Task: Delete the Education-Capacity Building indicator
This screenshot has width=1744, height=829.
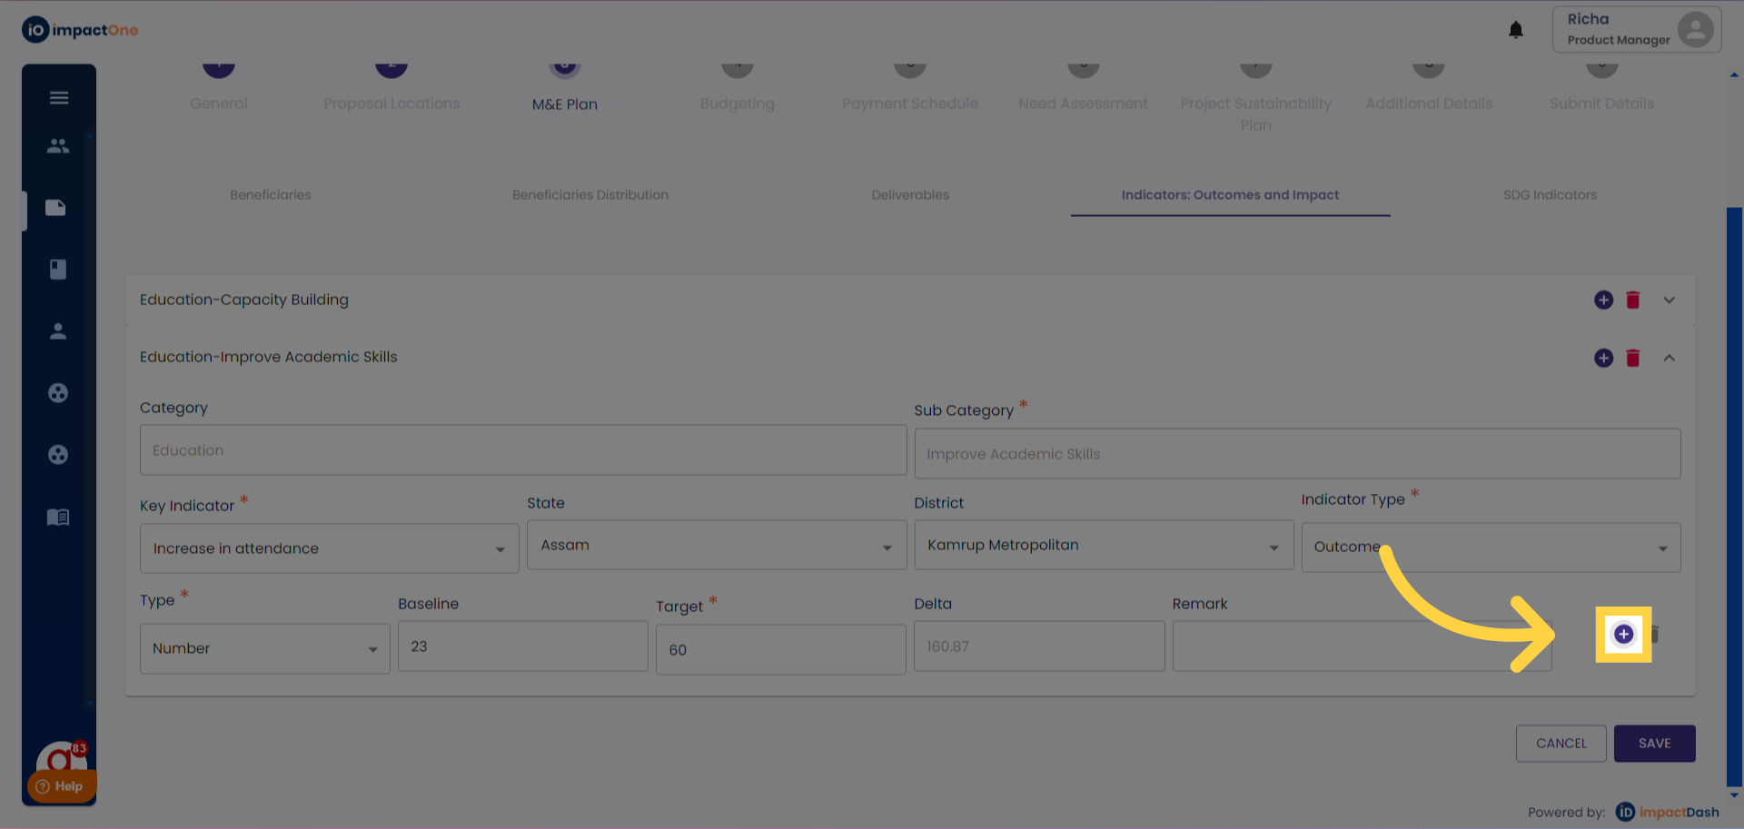Action: 1632,300
